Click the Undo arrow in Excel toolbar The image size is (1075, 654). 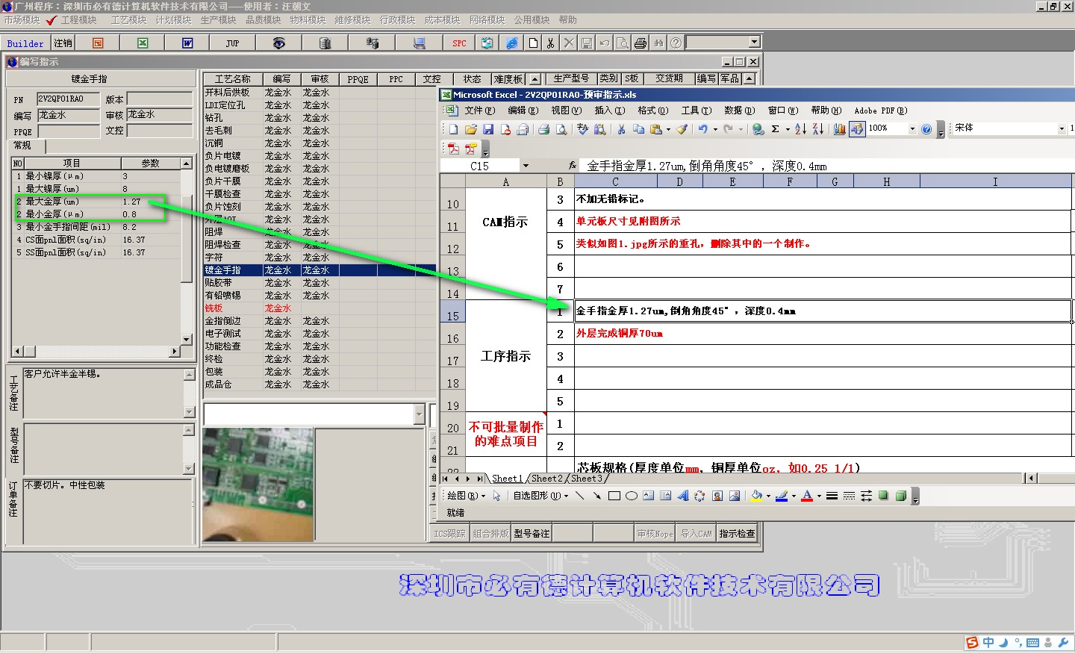coord(702,129)
